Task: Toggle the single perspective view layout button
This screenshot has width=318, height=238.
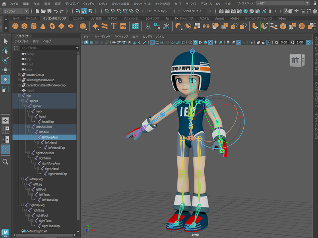Action: click(x=6, y=120)
